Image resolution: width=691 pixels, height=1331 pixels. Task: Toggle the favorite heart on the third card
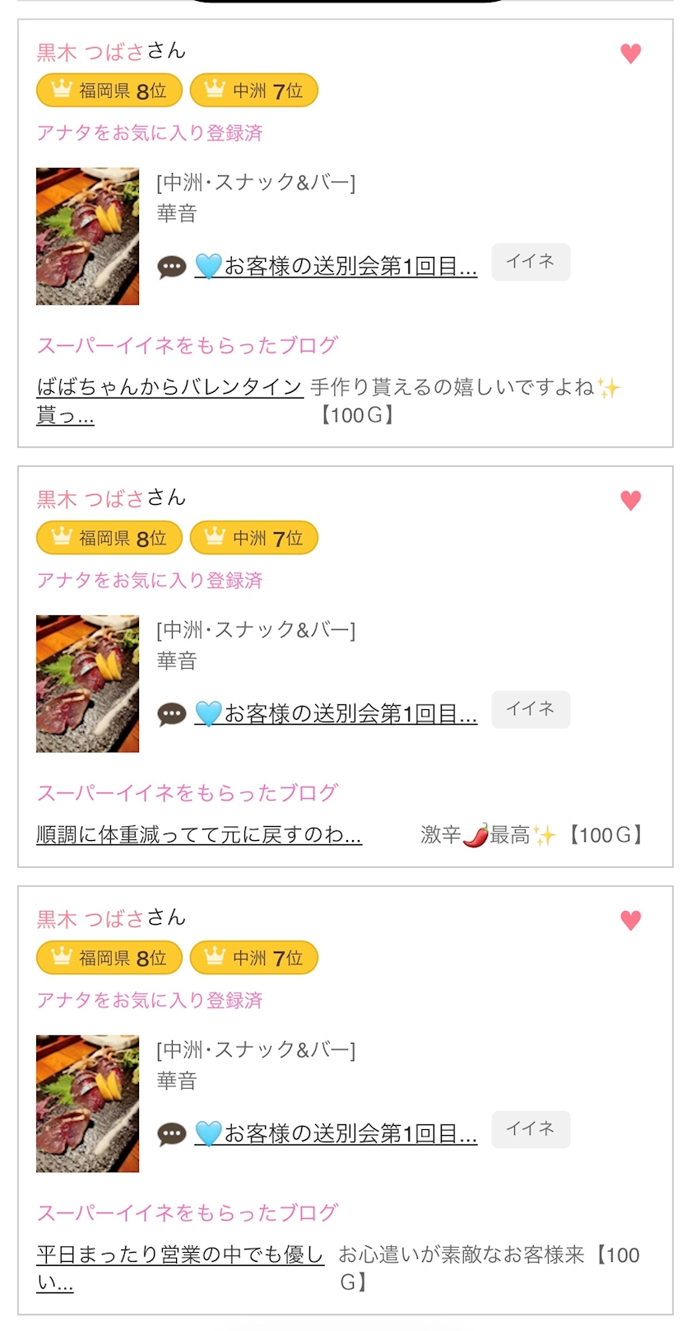pyautogui.click(x=630, y=920)
